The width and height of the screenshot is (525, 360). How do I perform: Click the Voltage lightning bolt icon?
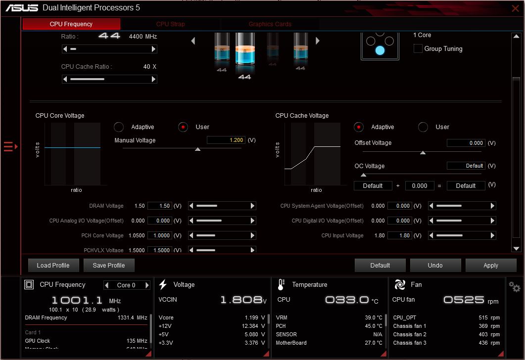[x=163, y=285]
